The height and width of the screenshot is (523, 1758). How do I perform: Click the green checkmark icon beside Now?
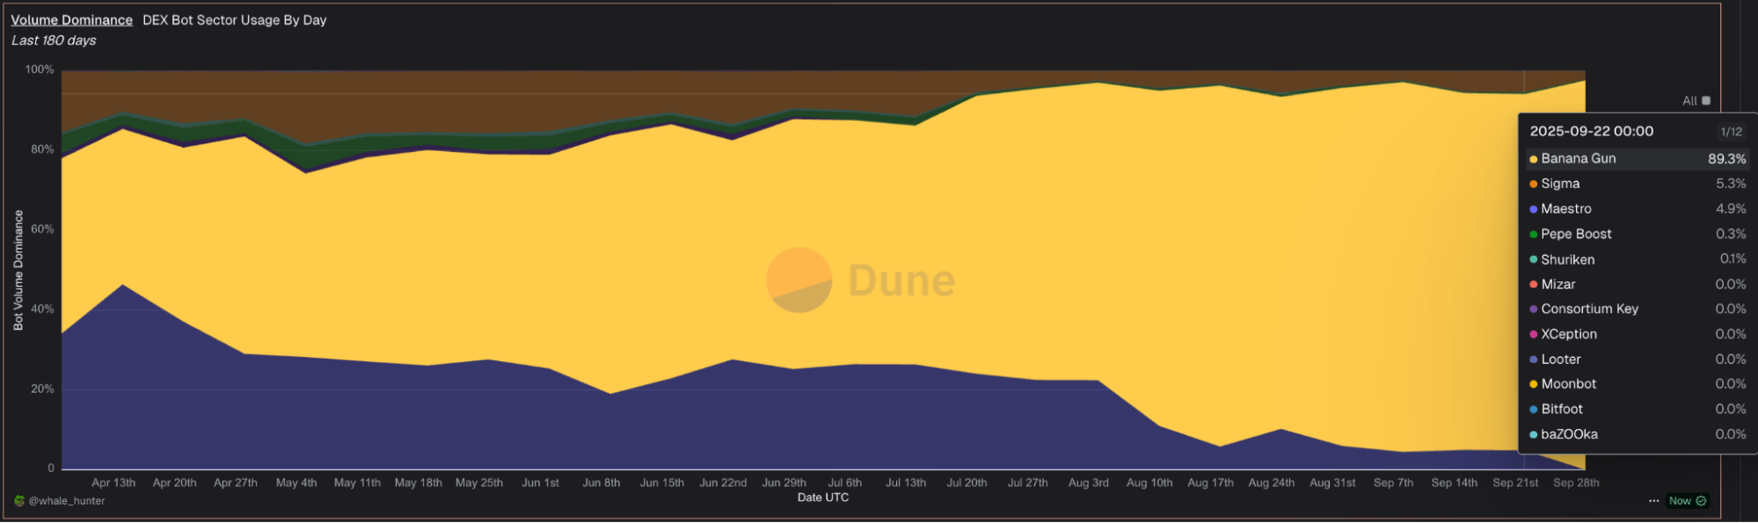point(1701,501)
